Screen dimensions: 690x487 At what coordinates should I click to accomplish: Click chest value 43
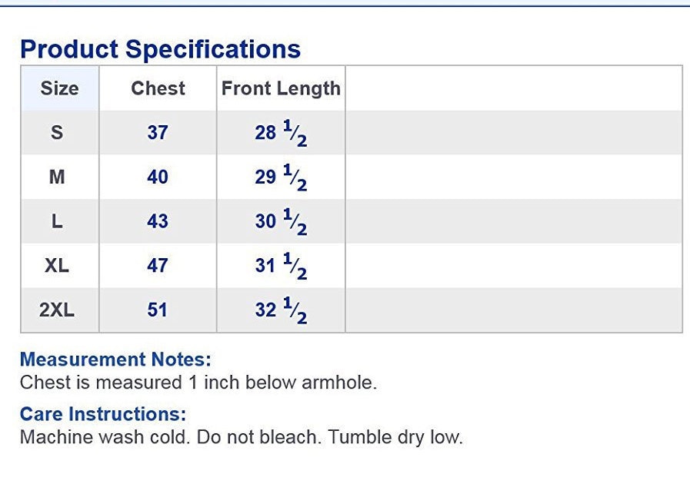click(x=158, y=221)
